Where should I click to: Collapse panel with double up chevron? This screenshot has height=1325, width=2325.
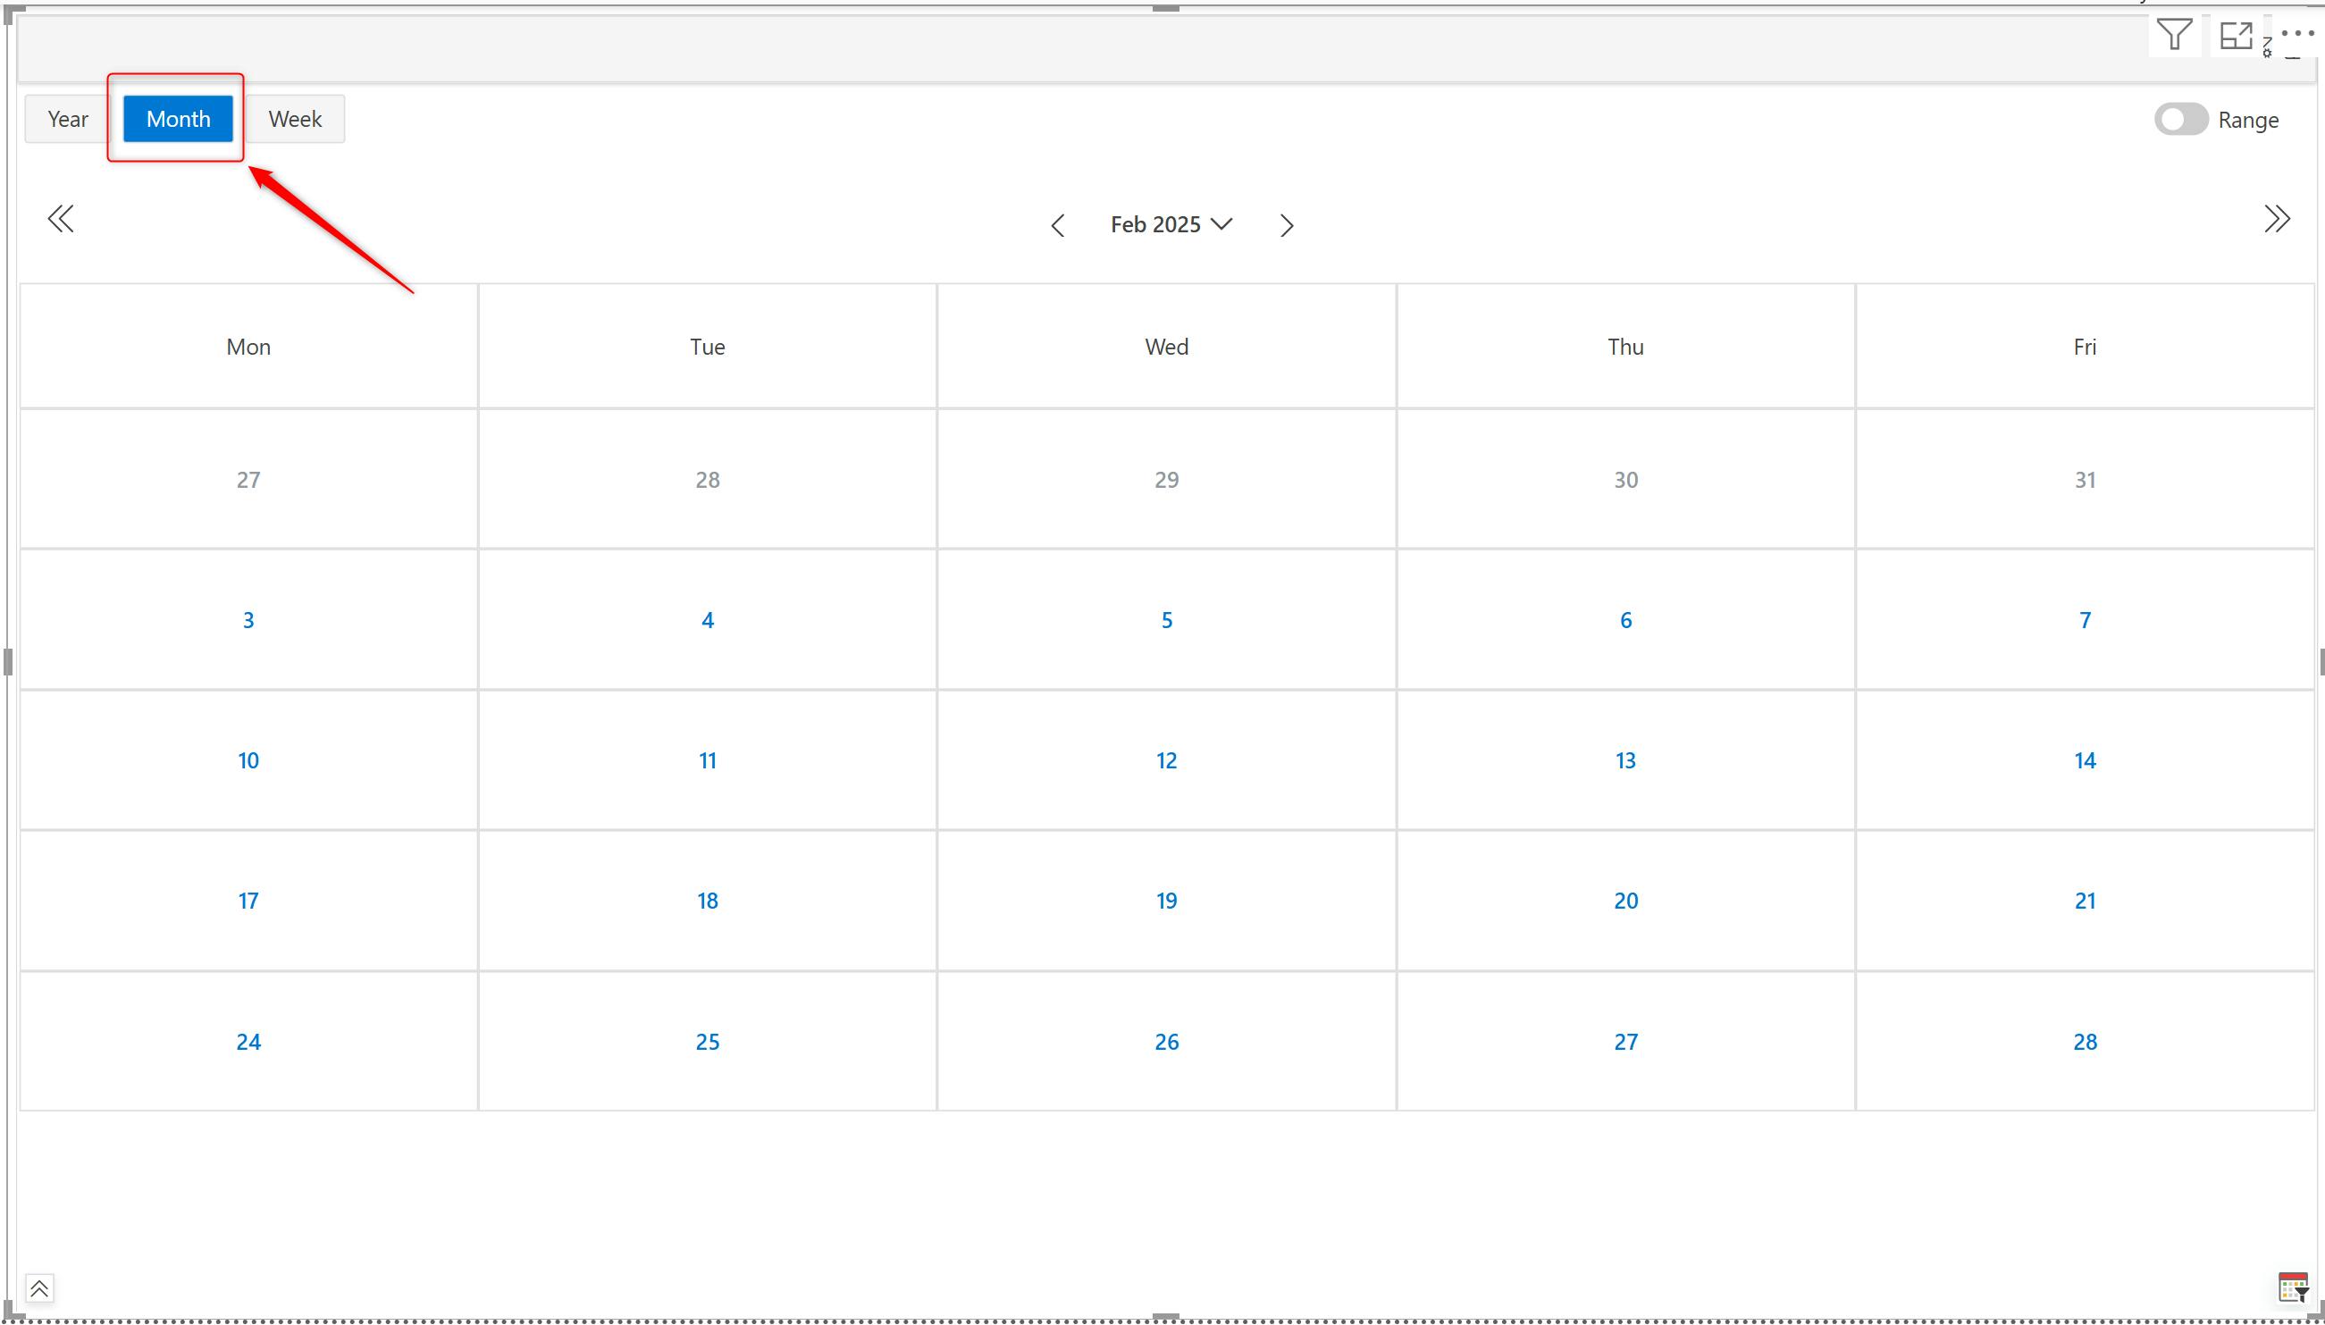39,1288
